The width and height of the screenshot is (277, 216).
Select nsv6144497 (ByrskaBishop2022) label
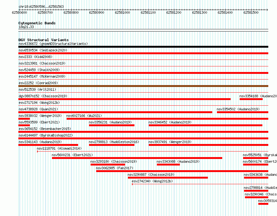(46, 135)
